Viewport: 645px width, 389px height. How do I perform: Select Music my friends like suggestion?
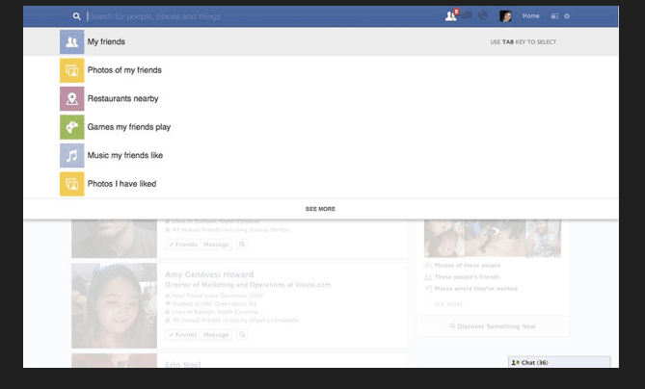[321, 155]
